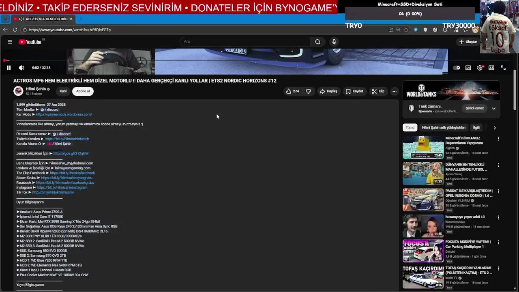Open options for FOCUS'A MODİFİYE video
This screenshot has height=292, width=519.
tap(498, 242)
